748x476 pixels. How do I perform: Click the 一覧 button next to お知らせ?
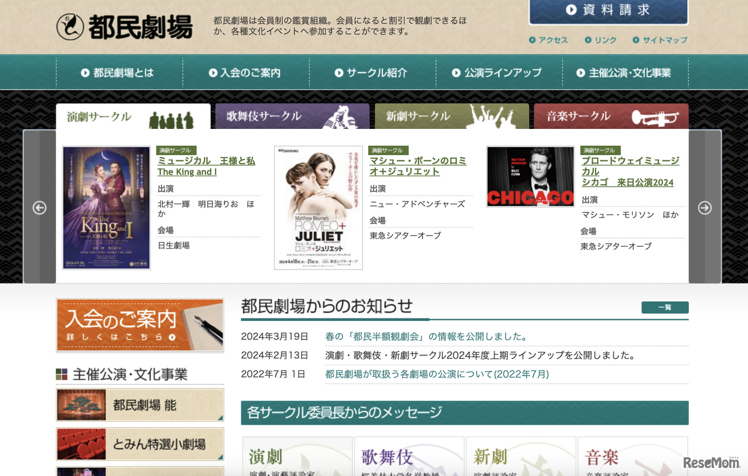point(665,307)
